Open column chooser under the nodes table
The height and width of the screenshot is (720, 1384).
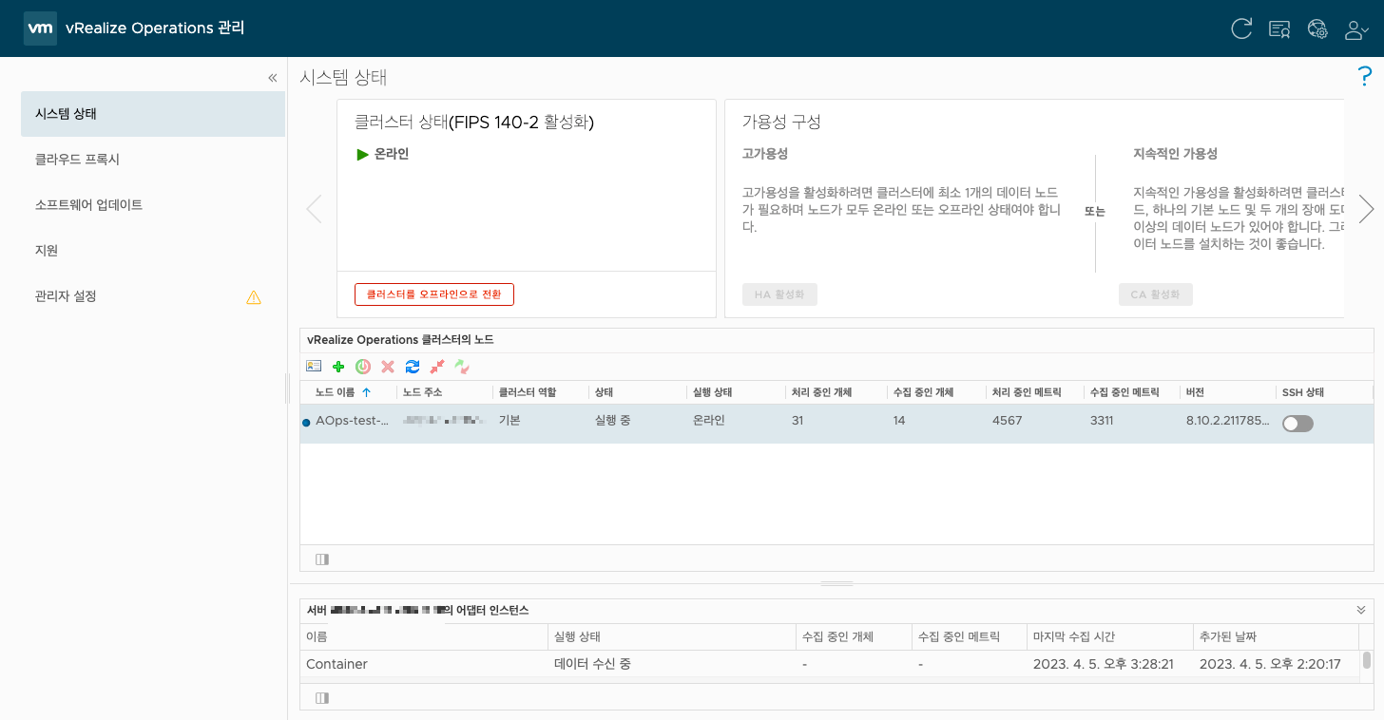tap(322, 559)
